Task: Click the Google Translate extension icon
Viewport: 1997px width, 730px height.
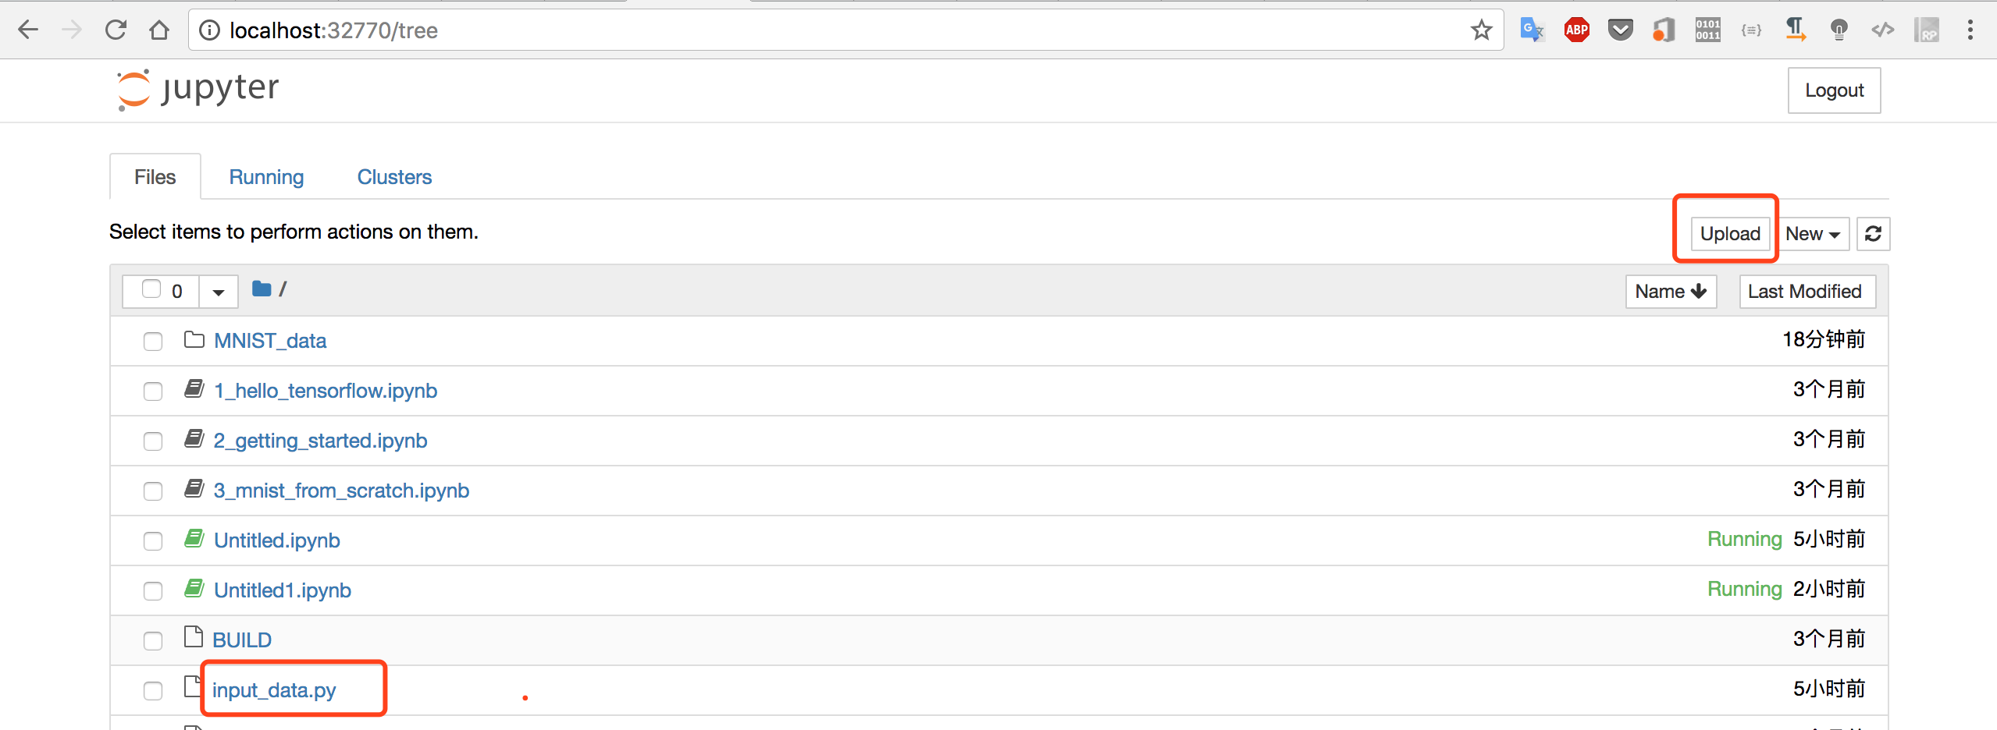Action: click(1532, 30)
